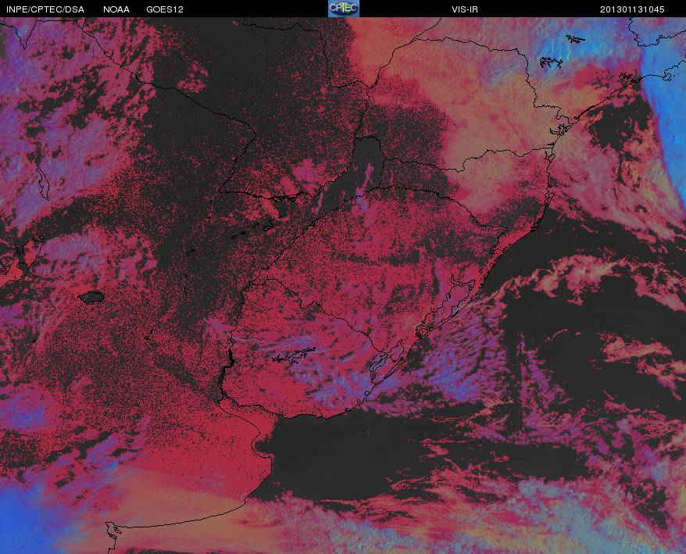Click the NOAA label in the header

(x=116, y=9)
